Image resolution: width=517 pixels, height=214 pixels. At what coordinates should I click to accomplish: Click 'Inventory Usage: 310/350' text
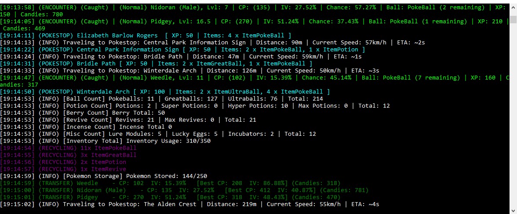pyautogui.click(x=168, y=141)
